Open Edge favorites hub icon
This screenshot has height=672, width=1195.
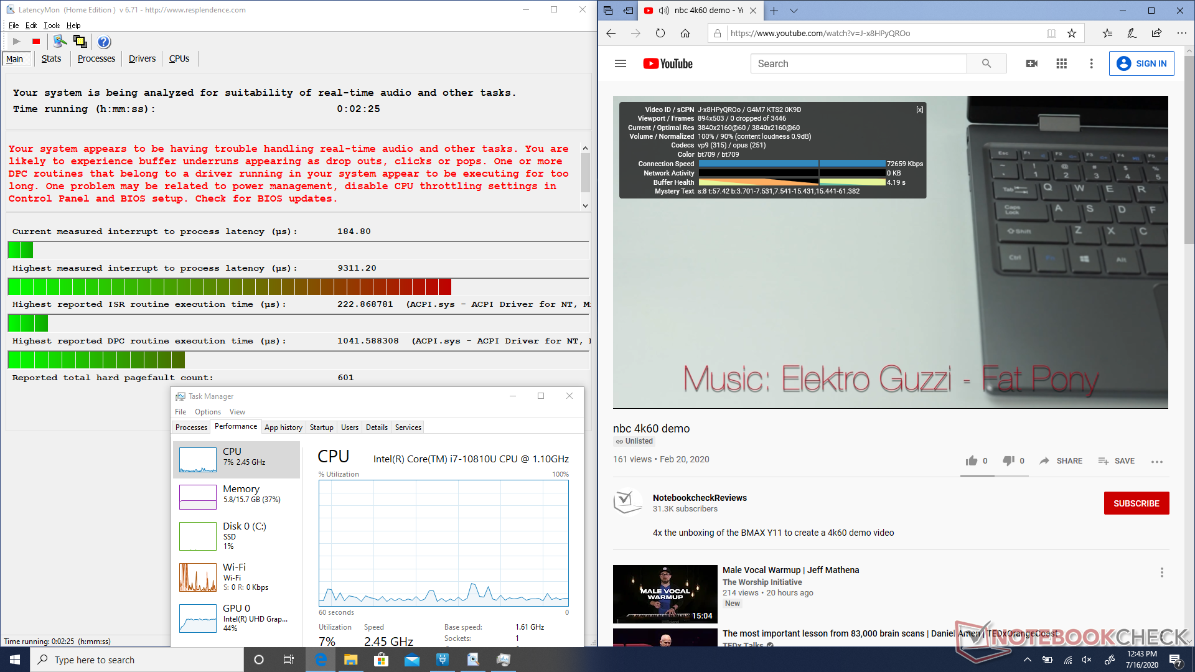[x=1107, y=33]
